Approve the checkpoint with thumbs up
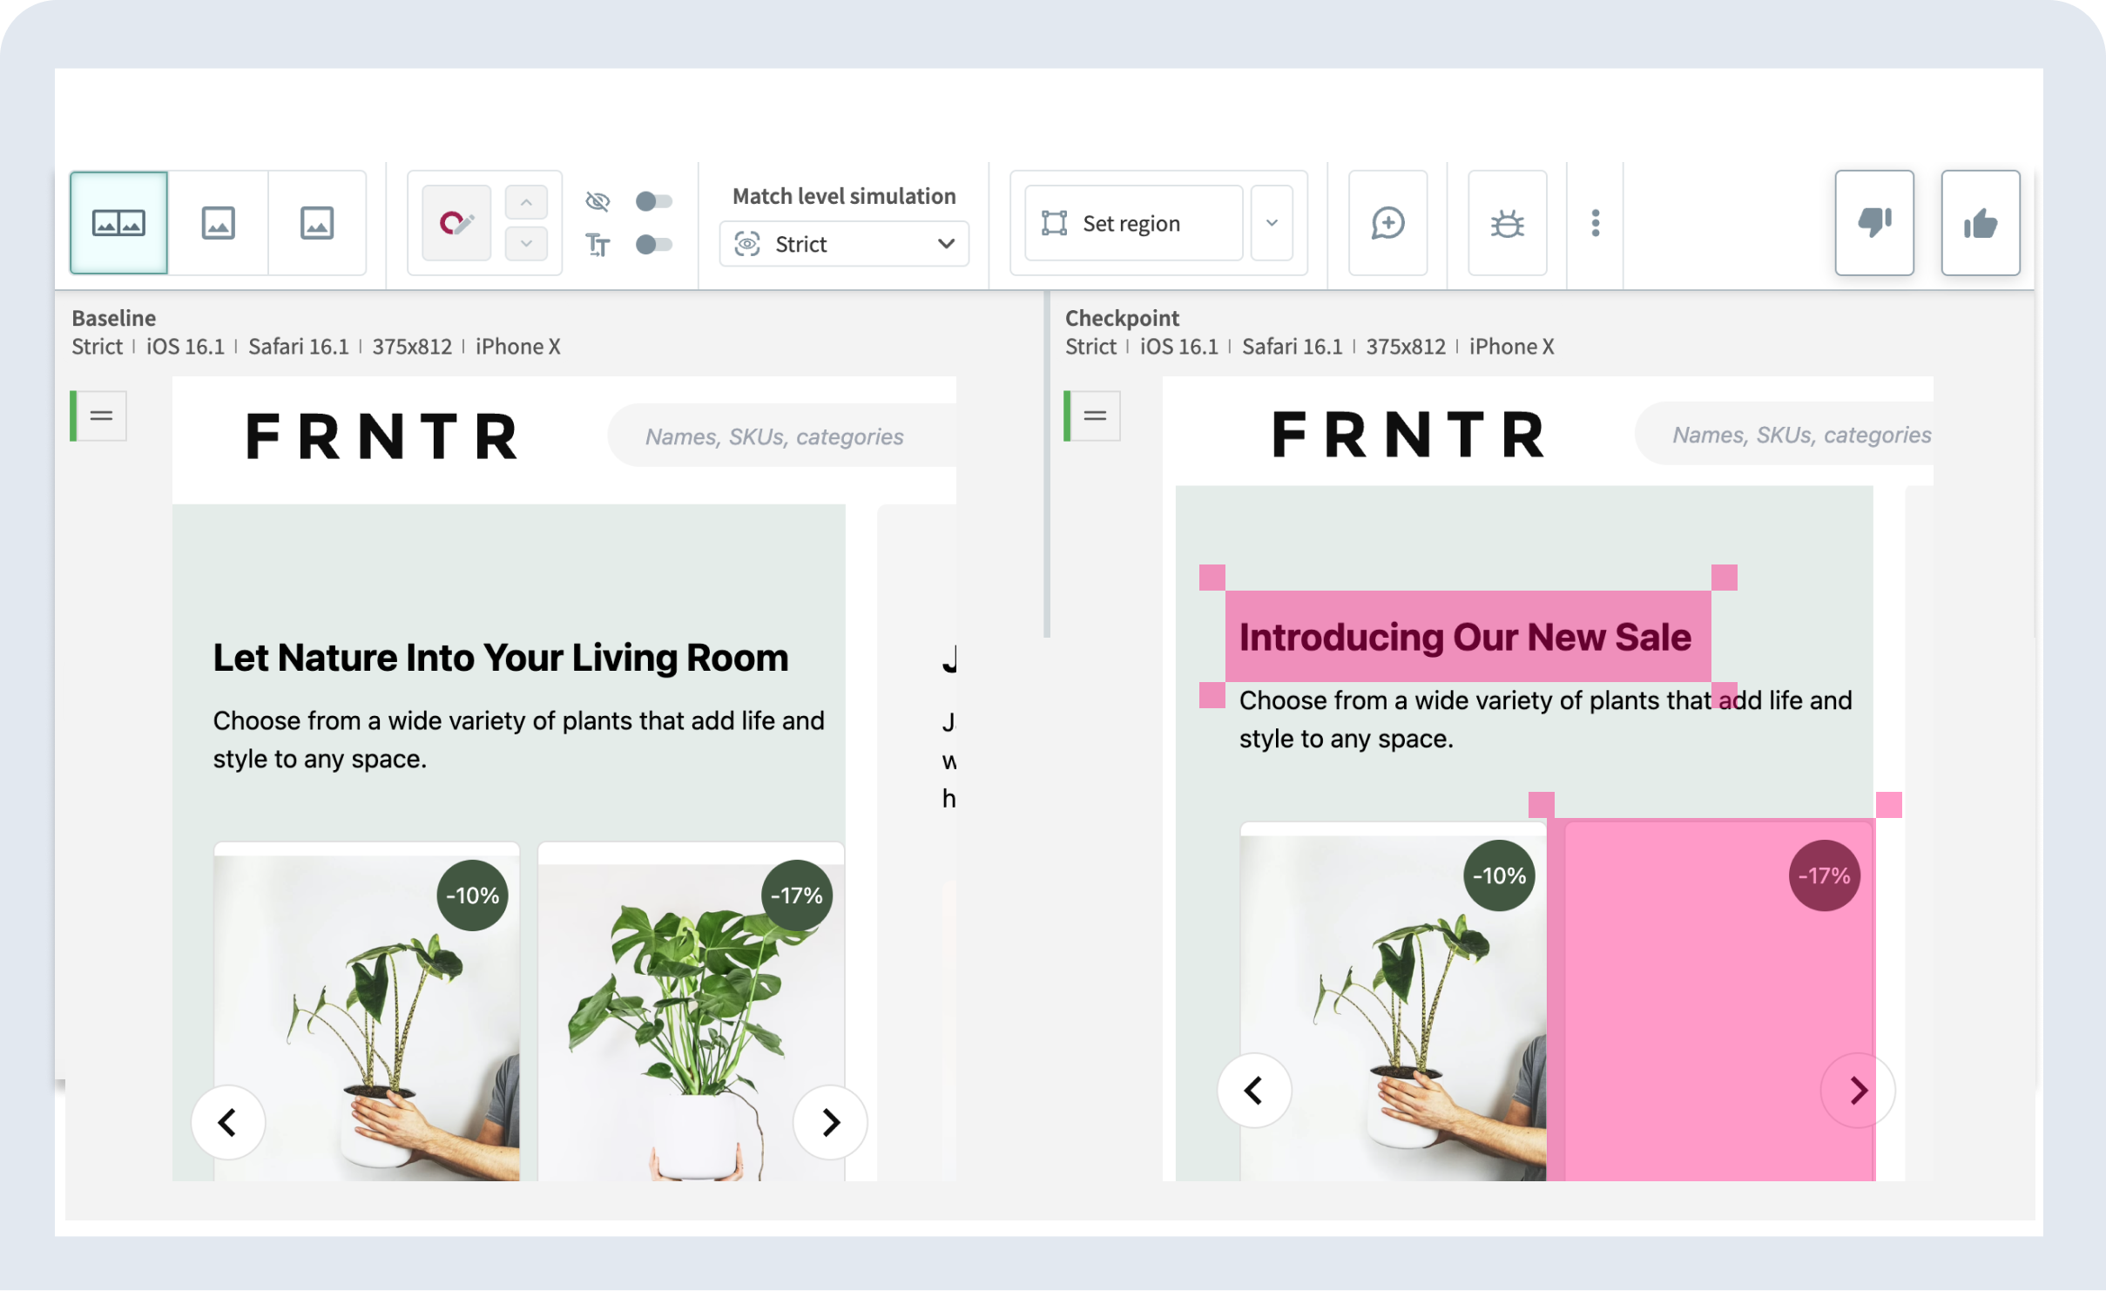 click(1980, 223)
